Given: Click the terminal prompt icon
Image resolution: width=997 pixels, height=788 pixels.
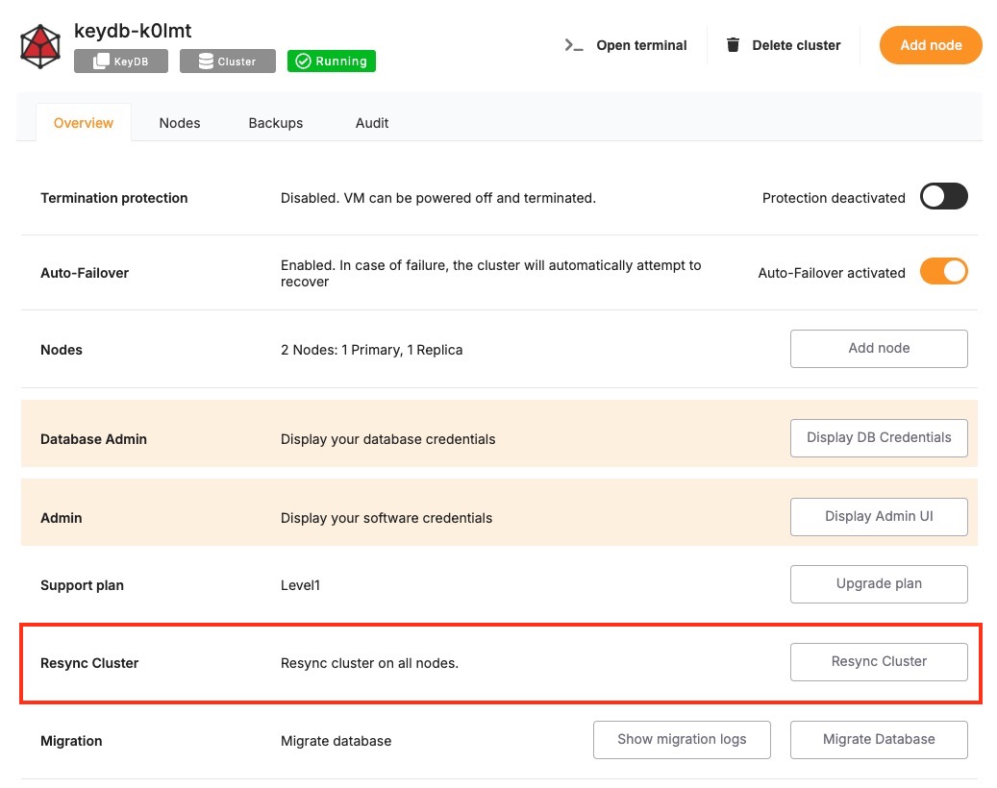Looking at the screenshot, I should point(574,45).
